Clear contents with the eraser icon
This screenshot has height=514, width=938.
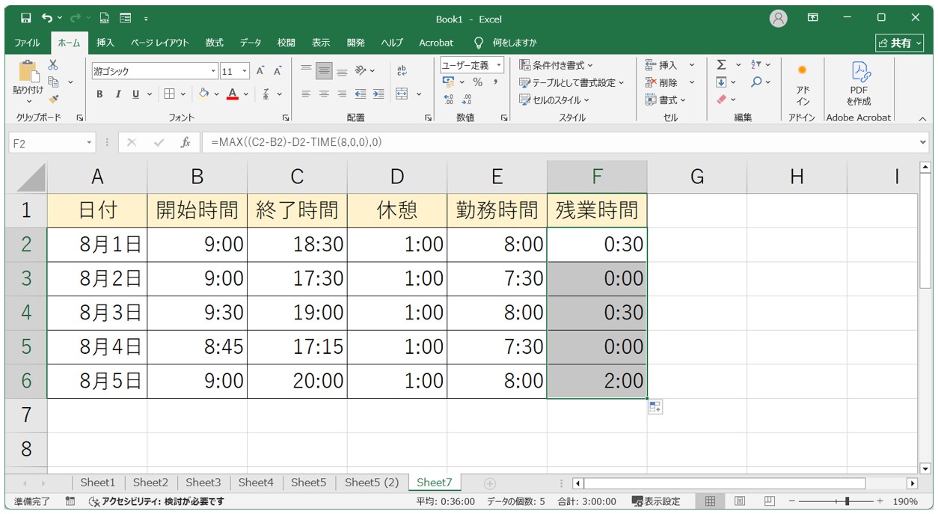pos(721,100)
